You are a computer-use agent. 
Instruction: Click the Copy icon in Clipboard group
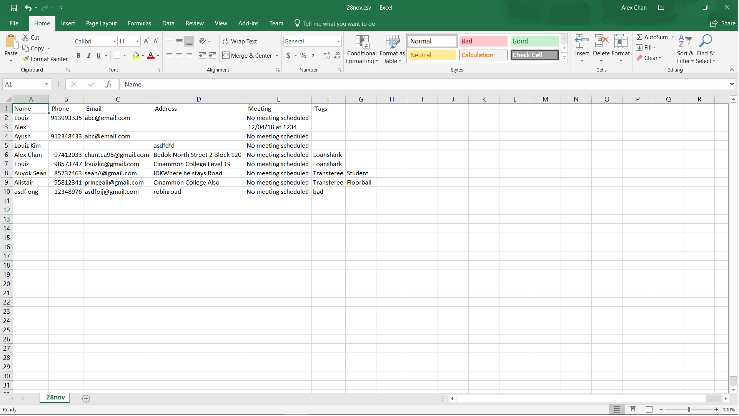coord(26,48)
